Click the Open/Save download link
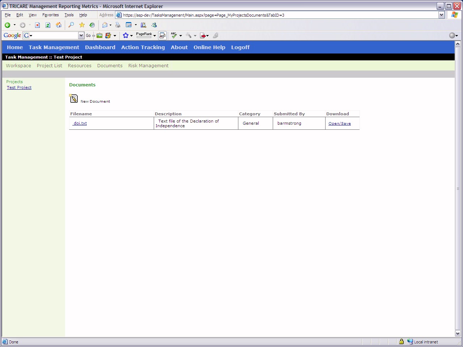 [339, 124]
